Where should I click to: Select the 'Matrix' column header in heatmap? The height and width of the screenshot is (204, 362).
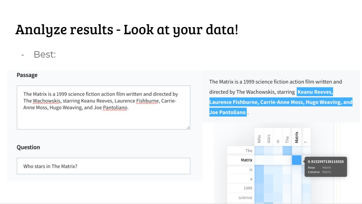[x=297, y=137]
